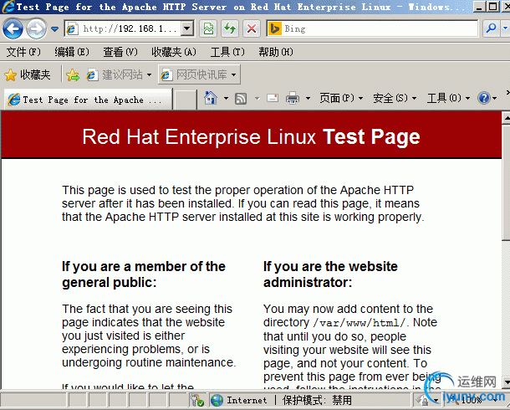This screenshot has height=410, width=510.
Task: Open the 工具(T) menu in menu bar
Action: tap(227, 52)
